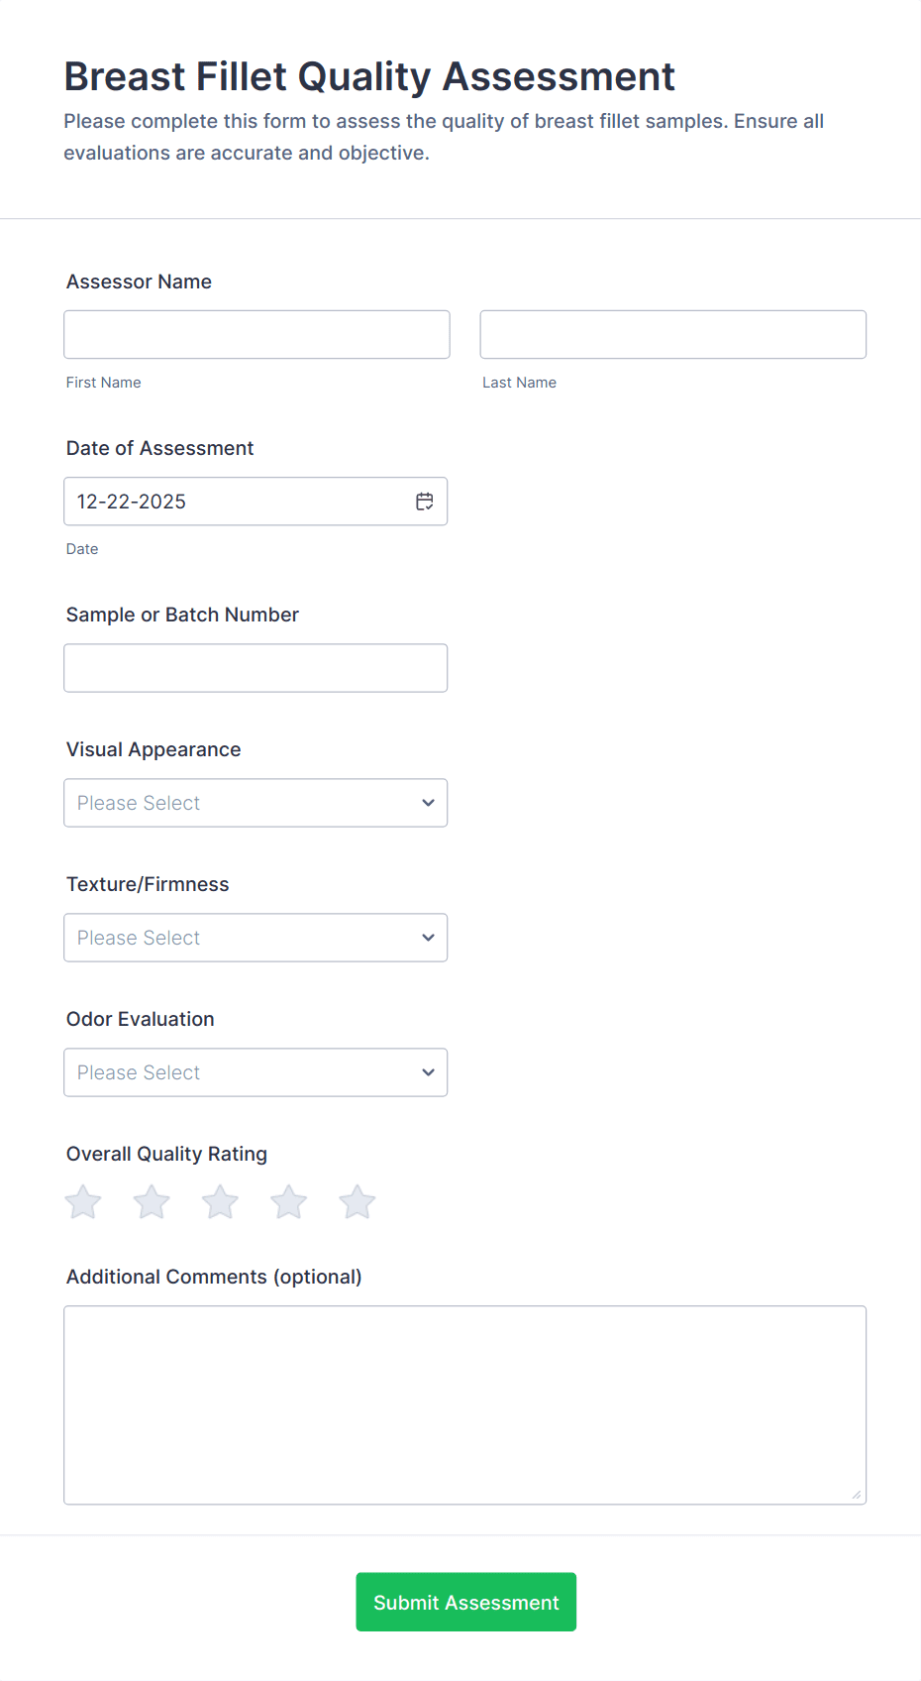Rate quality with the fourth star
This screenshot has height=1681, width=921.
(x=289, y=1202)
